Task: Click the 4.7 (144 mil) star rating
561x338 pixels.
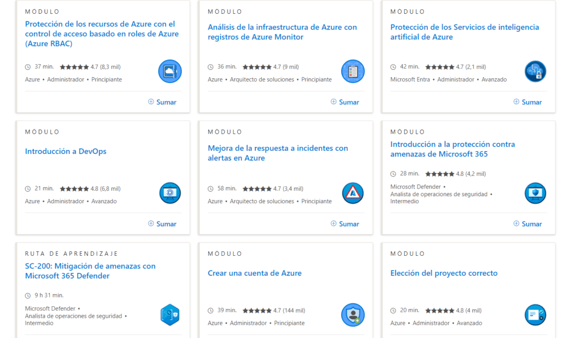Action: [x=274, y=311]
